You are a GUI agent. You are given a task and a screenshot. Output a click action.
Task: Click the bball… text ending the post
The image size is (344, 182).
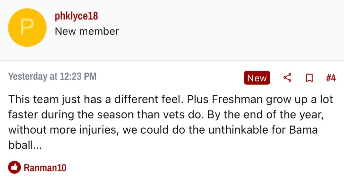[25, 145]
